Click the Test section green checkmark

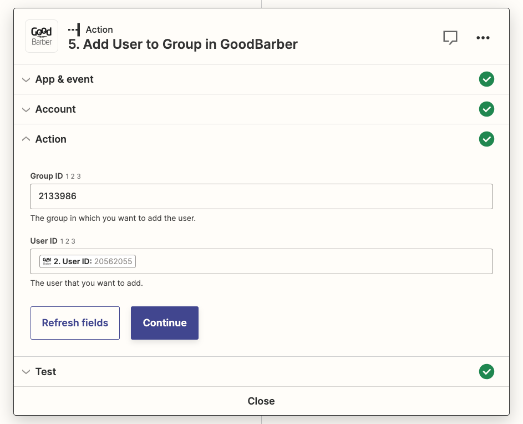486,372
